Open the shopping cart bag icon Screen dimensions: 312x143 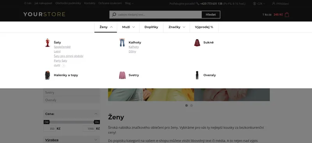287,15
